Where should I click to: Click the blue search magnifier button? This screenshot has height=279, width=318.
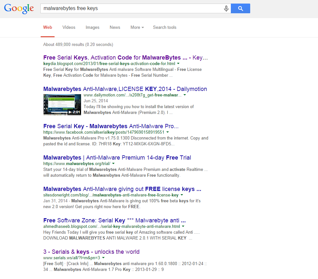(x=240, y=8)
